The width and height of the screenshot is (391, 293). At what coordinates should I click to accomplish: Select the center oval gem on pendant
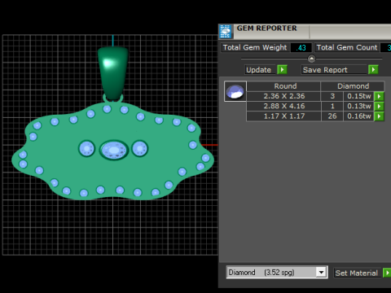[x=114, y=150]
